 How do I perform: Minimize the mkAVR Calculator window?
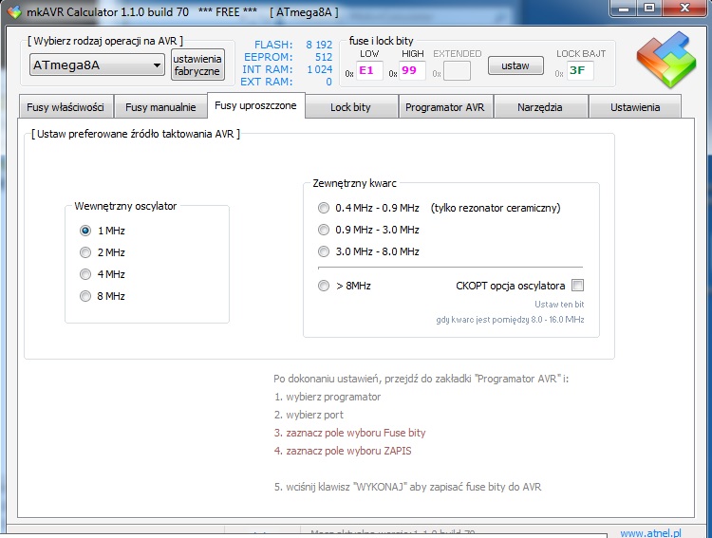tap(624, 9)
